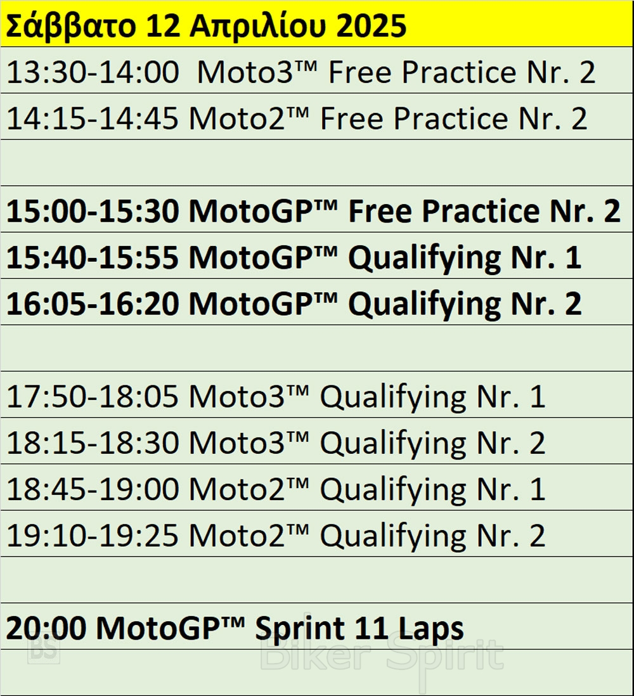Click the empty row above MotoGP Free Practice

(x=317, y=163)
